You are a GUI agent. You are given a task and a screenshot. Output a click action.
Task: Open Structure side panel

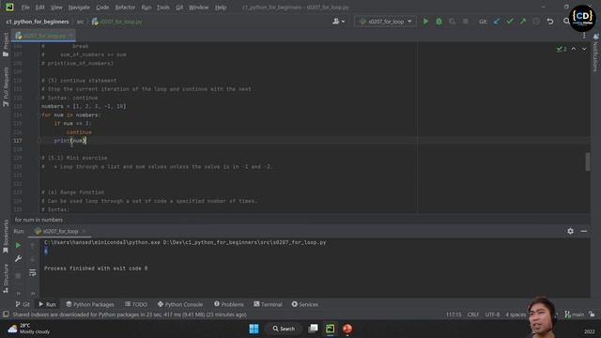click(6, 278)
